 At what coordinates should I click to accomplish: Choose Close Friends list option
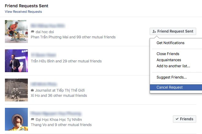168,54
